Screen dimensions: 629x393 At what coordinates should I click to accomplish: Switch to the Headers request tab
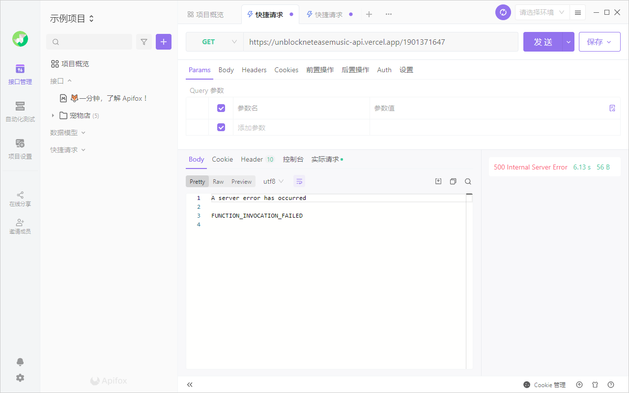point(254,70)
